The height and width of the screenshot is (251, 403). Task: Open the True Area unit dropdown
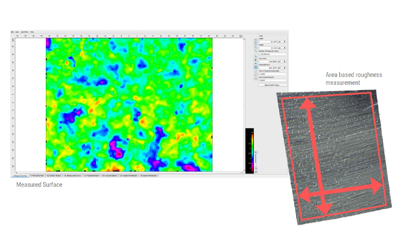[x=281, y=62]
